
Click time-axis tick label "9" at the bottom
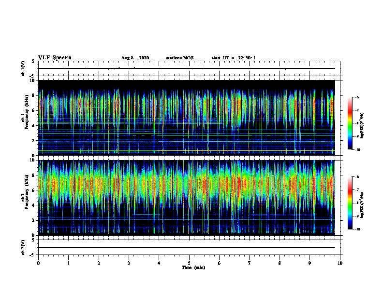pos(309,263)
